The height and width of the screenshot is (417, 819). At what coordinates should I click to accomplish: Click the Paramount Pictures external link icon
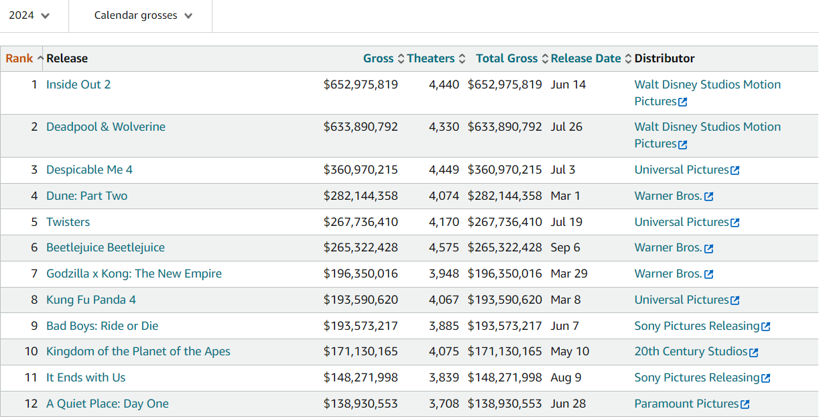point(745,404)
